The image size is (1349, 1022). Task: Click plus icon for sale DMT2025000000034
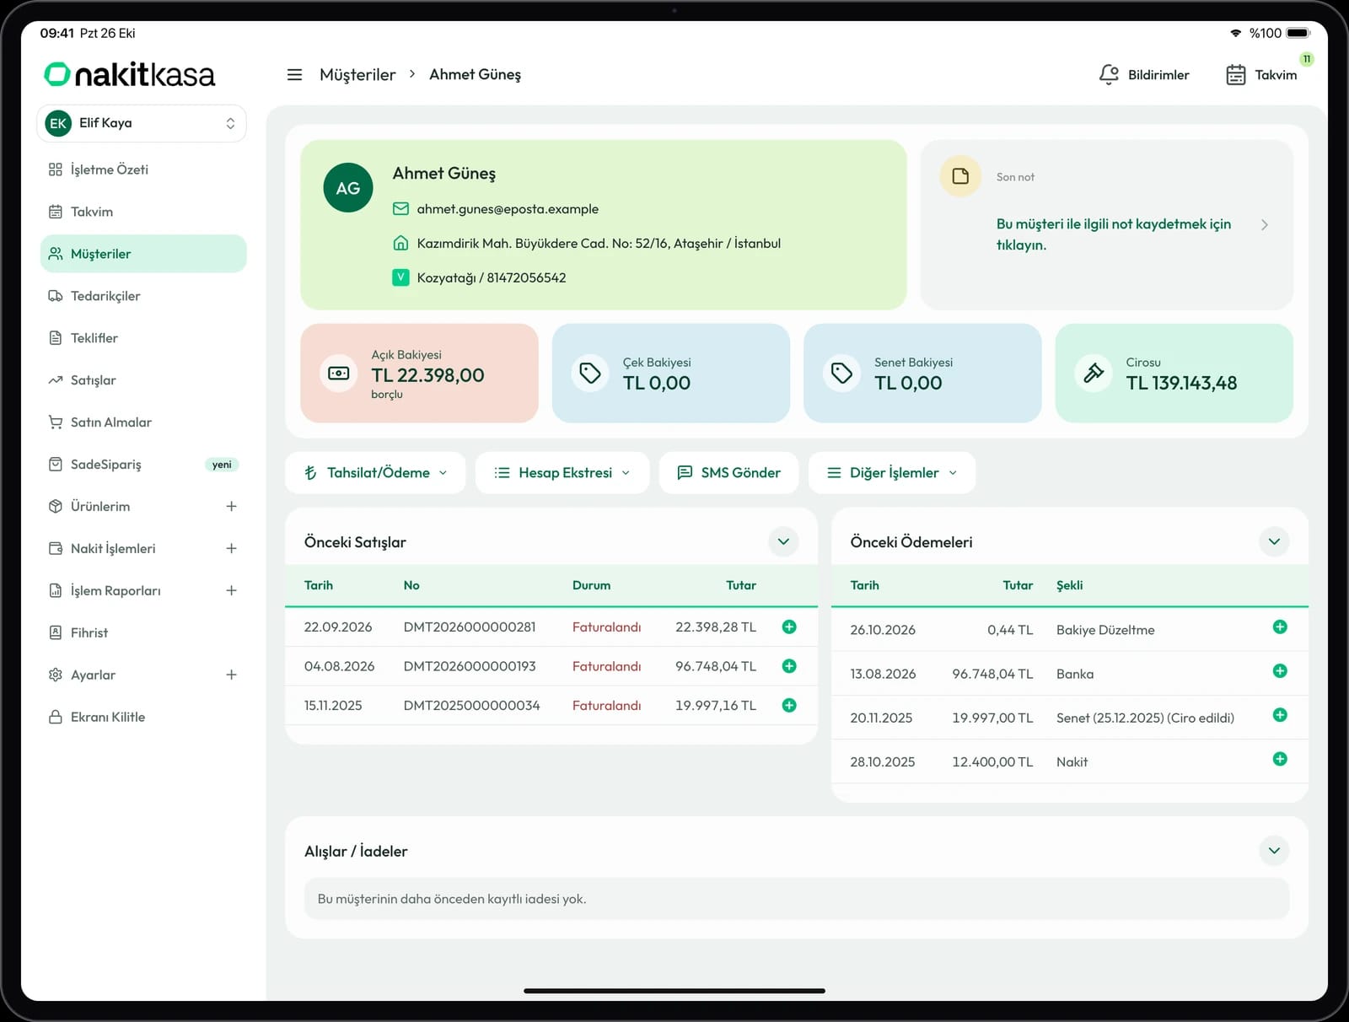789,705
